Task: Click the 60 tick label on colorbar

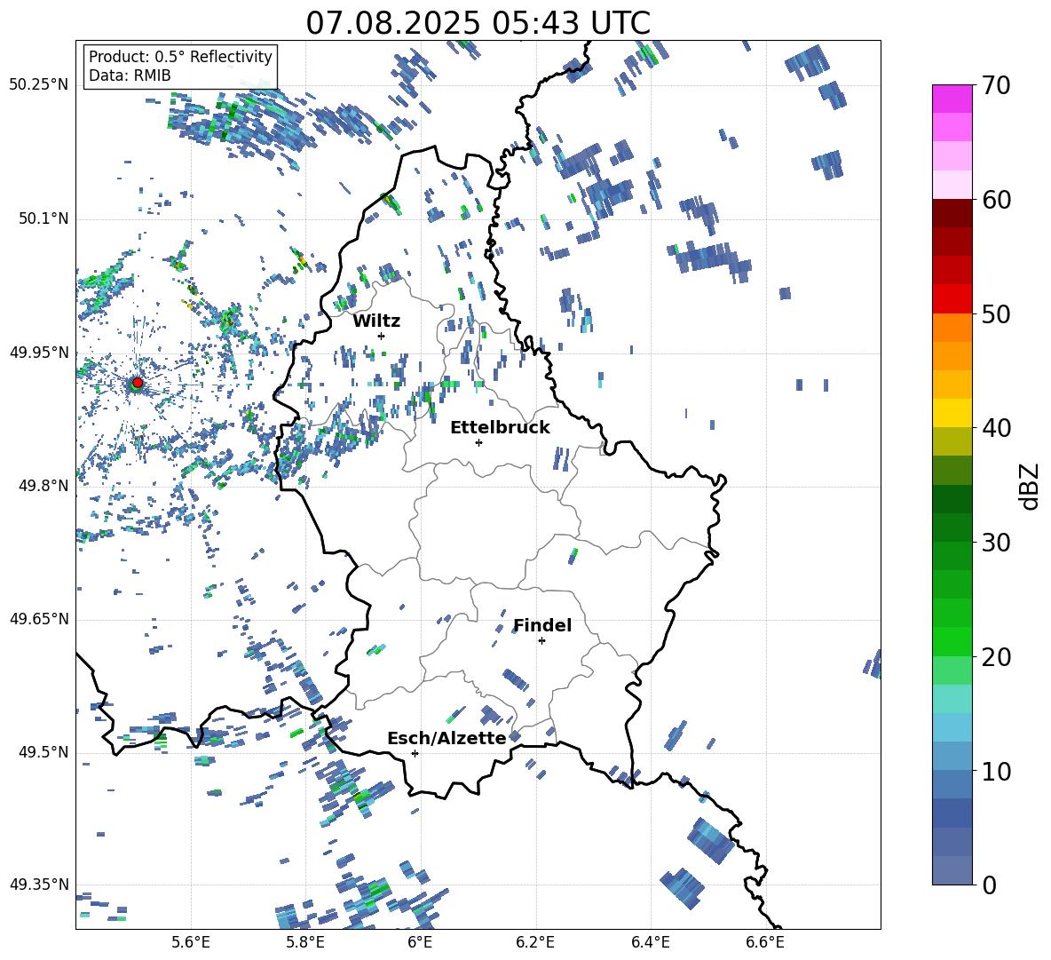Action: click(x=996, y=200)
